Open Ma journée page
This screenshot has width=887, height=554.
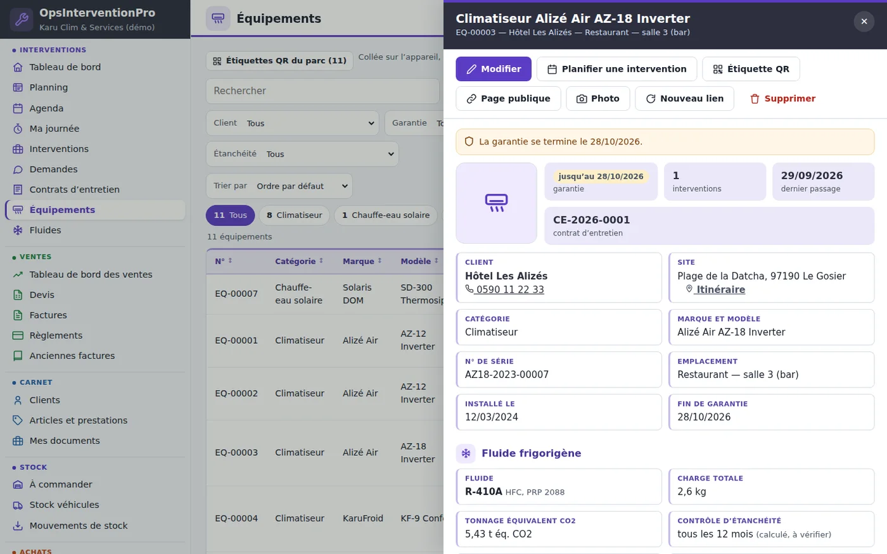click(95, 129)
